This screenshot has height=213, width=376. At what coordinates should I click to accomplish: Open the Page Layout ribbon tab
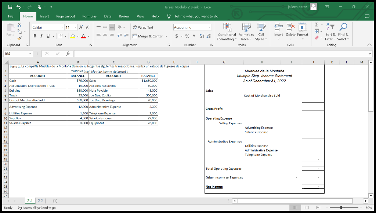click(x=65, y=16)
